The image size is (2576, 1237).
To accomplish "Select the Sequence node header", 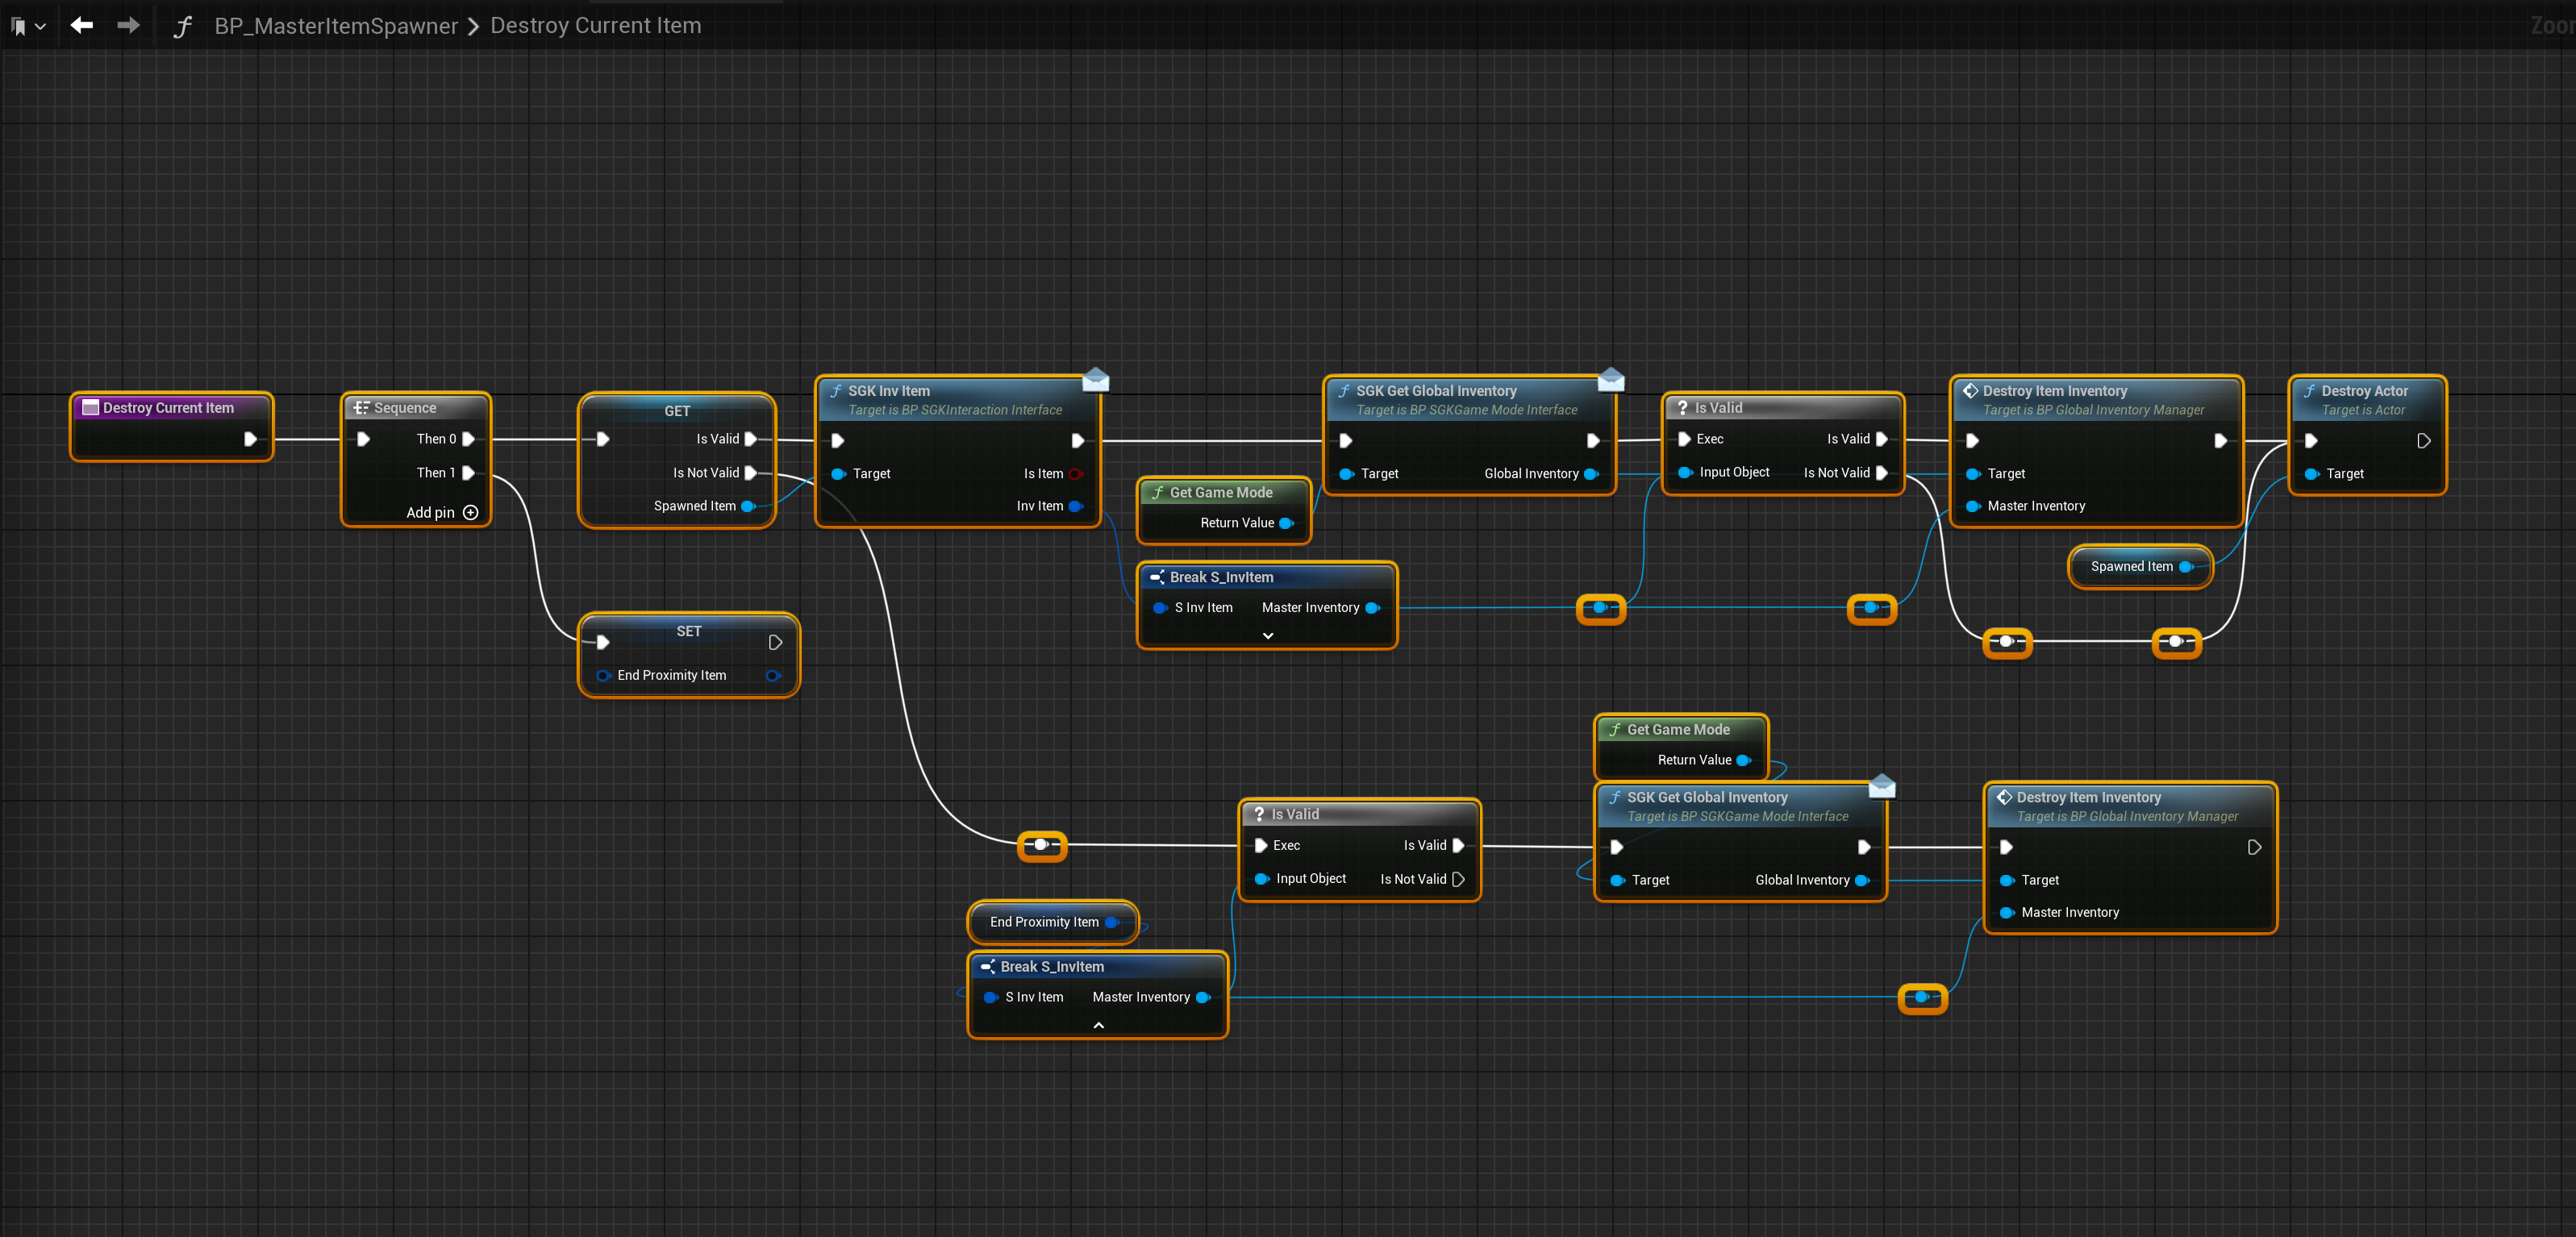I will click(405, 408).
